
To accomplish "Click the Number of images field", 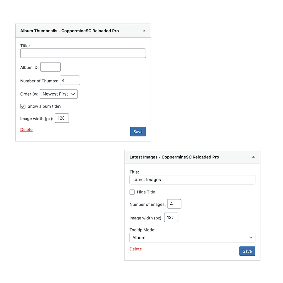I will tap(174, 204).
